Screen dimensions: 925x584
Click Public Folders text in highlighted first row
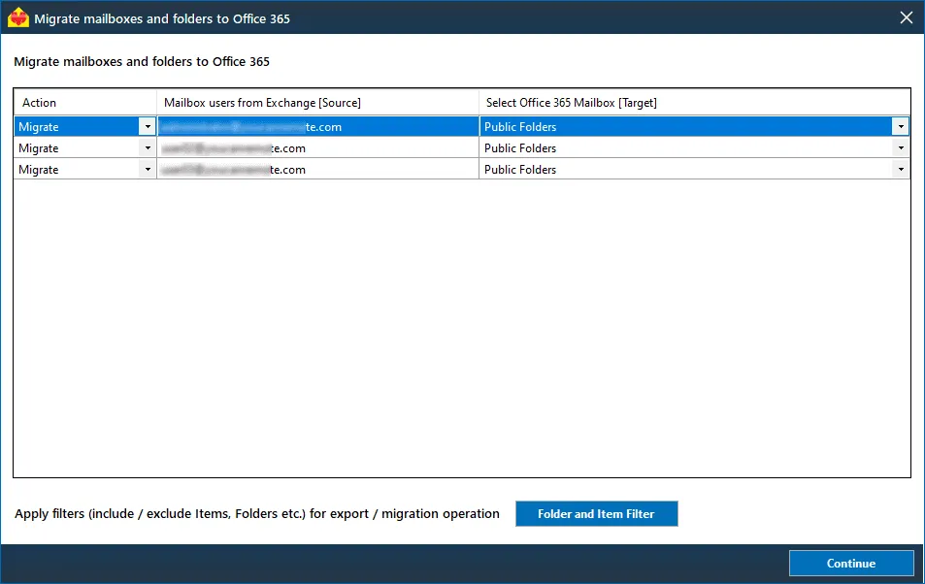pyautogui.click(x=520, y=127)
